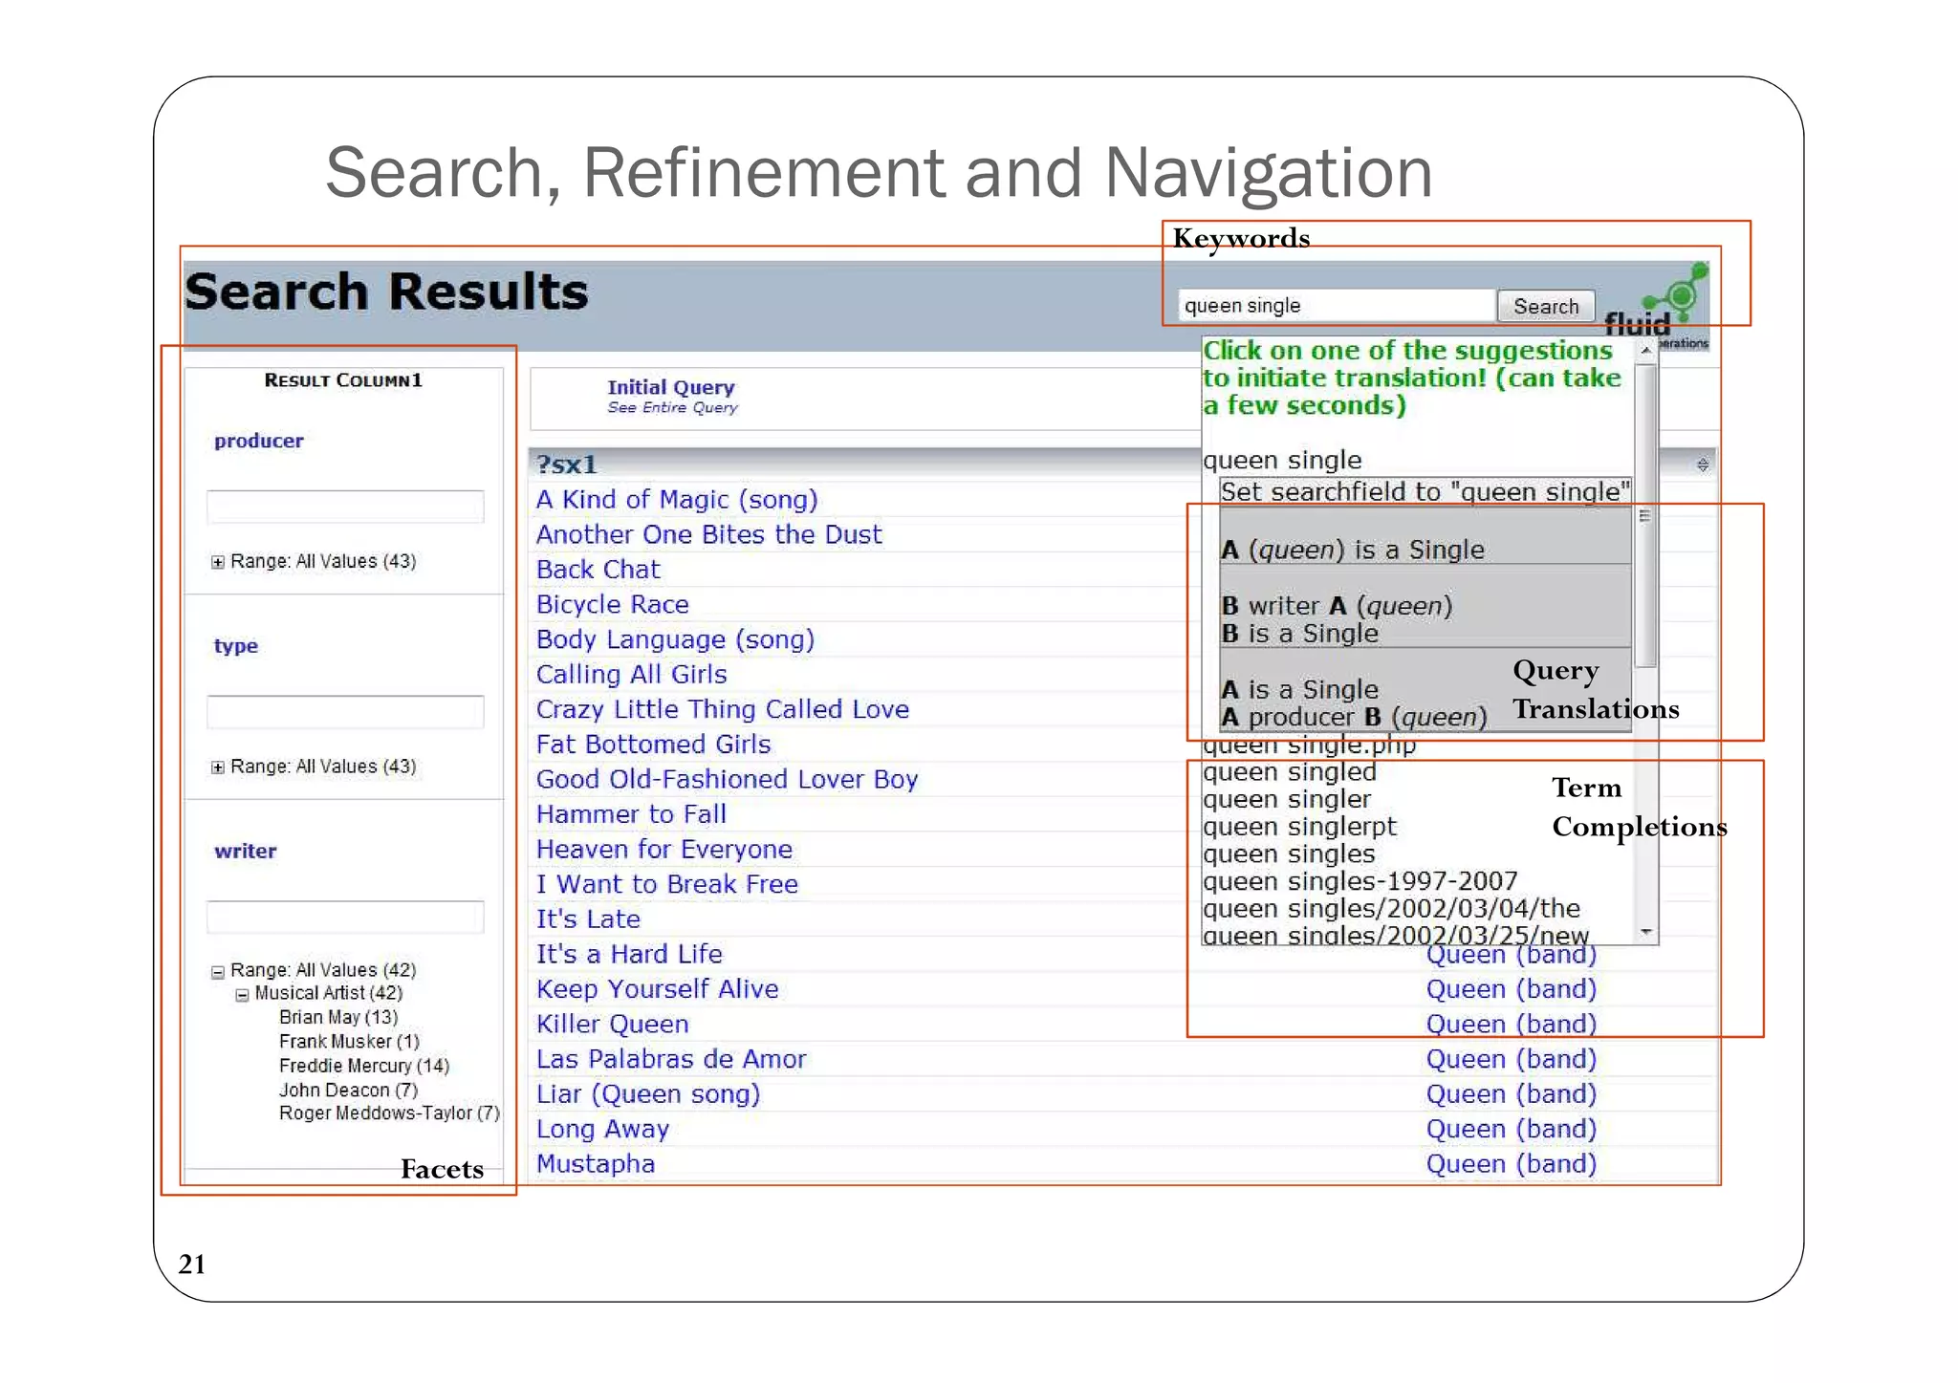Click the suggestion list scrollbar thumb
This screenshot has width=1958, height=1383.
click(x=1645, y=515)
